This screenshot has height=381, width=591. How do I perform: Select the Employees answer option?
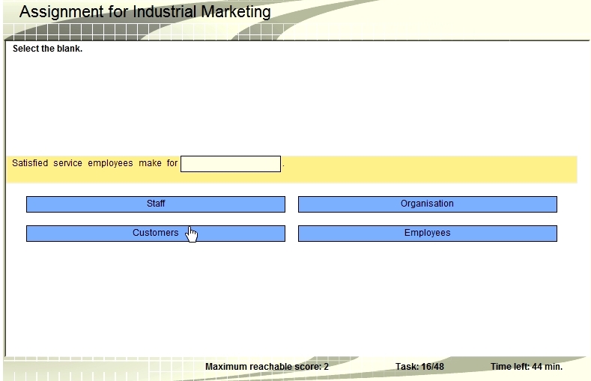coord(428,234)
